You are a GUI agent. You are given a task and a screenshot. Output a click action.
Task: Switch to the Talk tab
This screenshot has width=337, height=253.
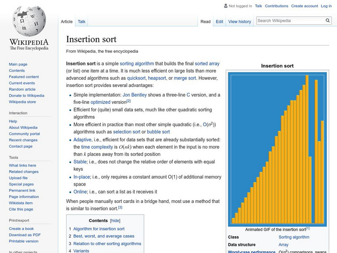(x=81, y=21)
